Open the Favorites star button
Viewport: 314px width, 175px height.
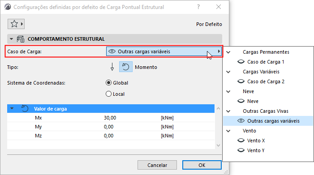point(14,24)
